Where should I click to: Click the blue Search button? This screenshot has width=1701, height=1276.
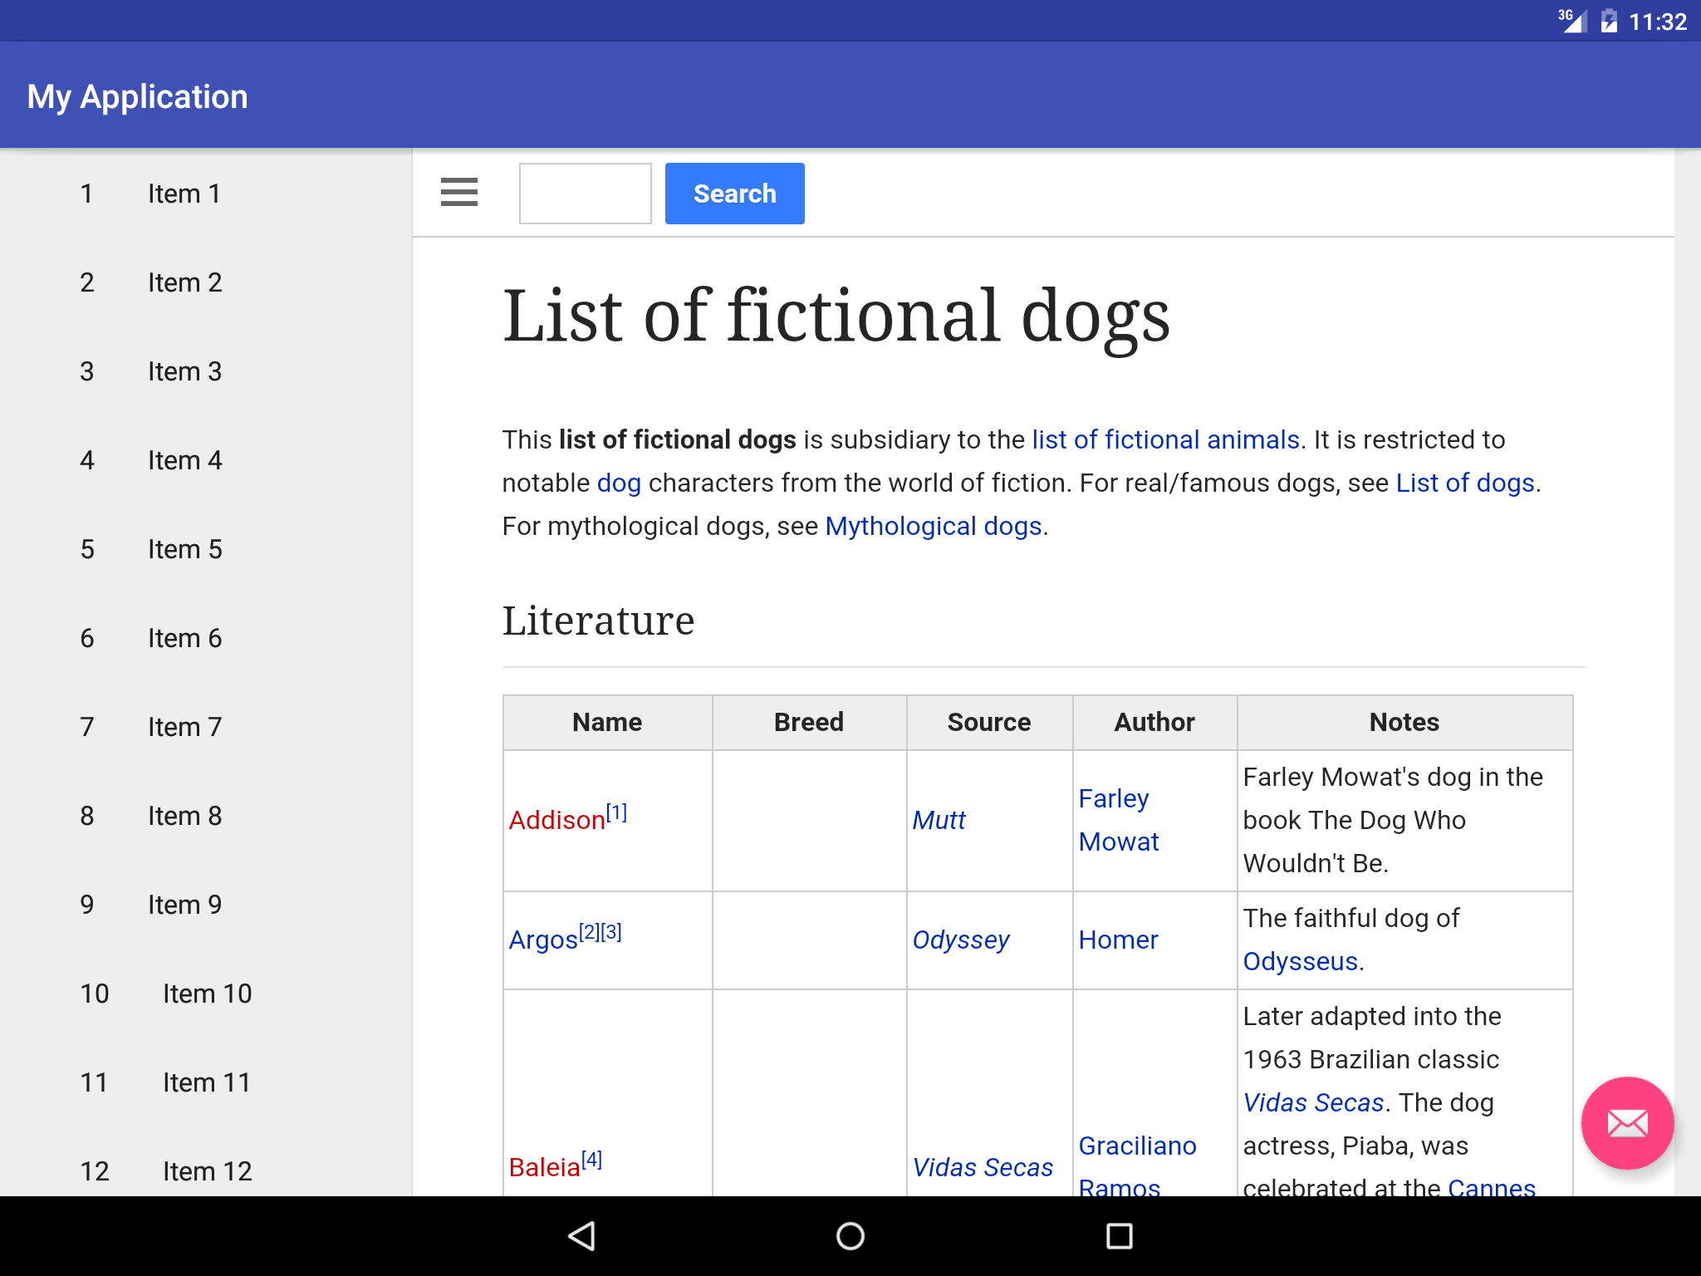point(734,194)
